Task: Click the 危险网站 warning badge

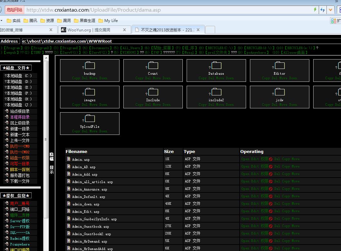Action: [14, 10]
